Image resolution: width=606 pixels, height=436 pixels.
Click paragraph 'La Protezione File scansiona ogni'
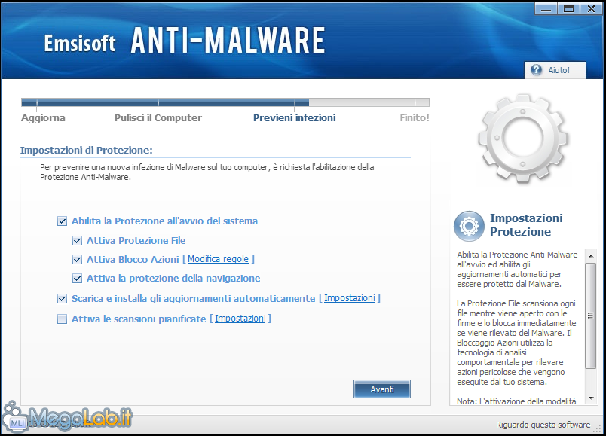tap(516, 343)
